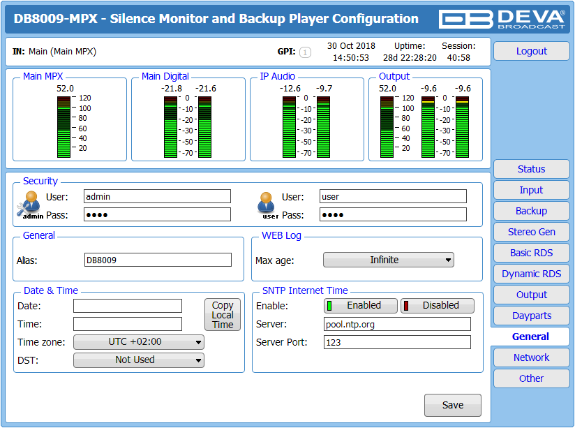This screenshot has height=428, width=575.
Task: Open the Status tab
Action: point(531,169)
